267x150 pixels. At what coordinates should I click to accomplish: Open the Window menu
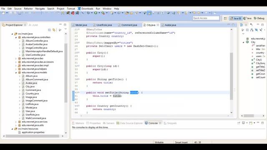[x=107, y=9]
